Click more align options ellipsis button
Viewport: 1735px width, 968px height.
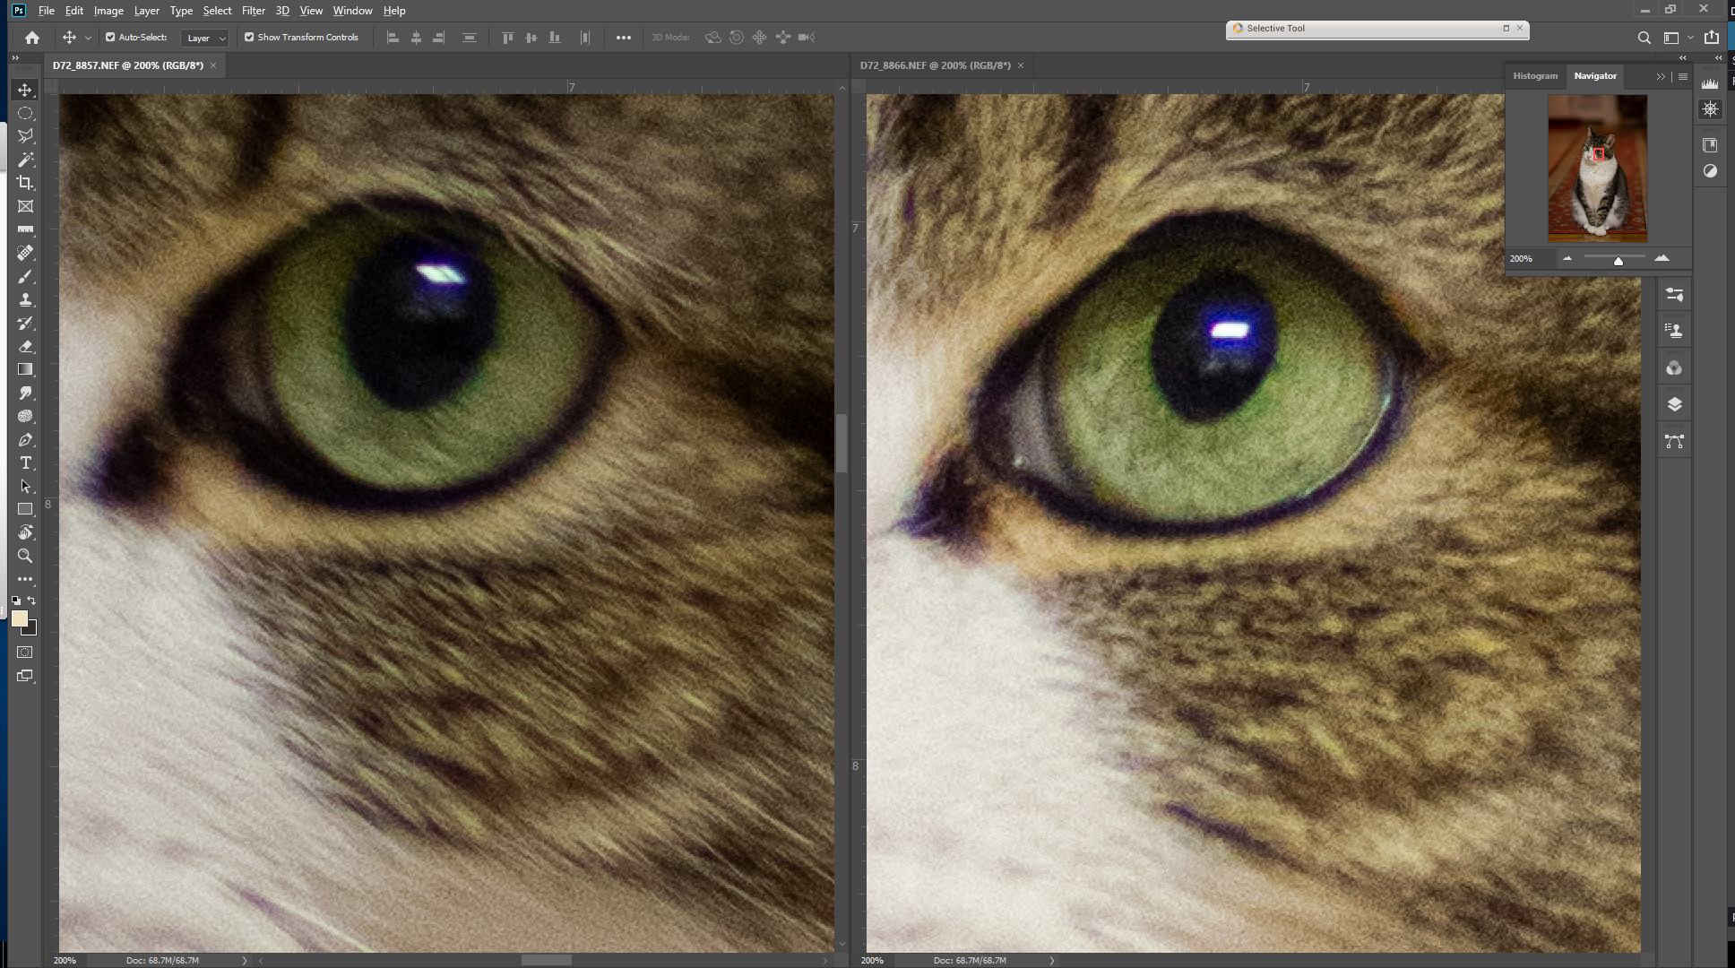tap(624, 38)
